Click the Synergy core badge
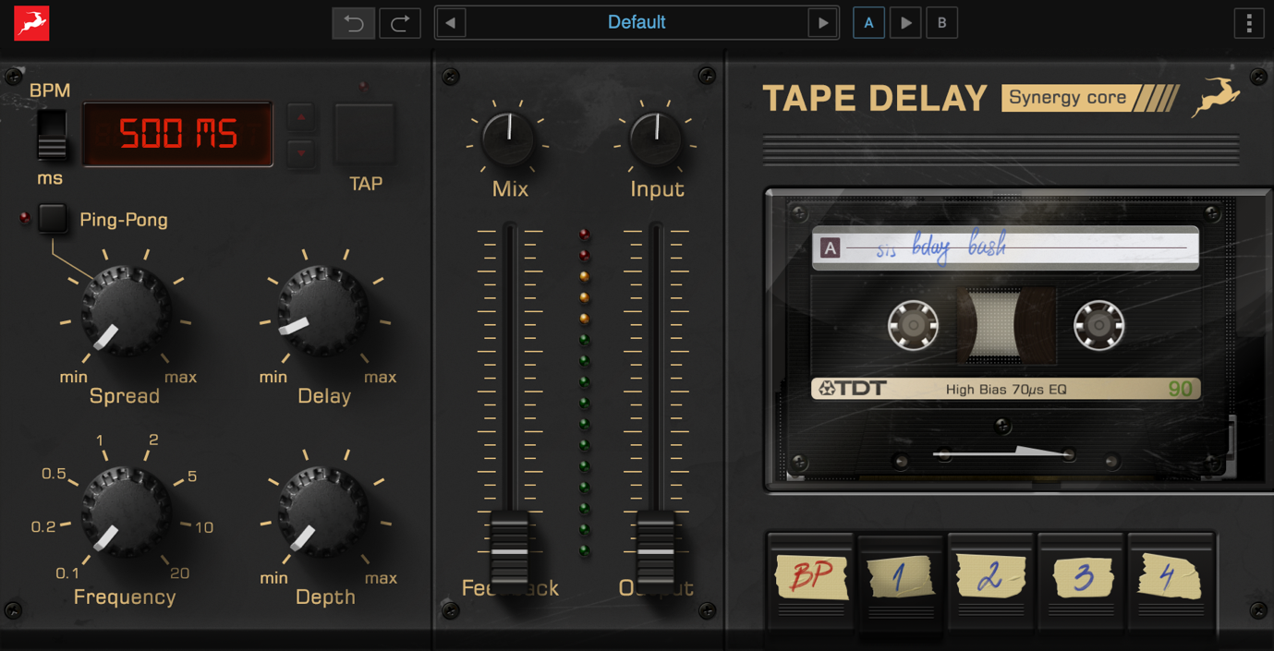The image size is (1274, 651). (x=1090, y=98)
